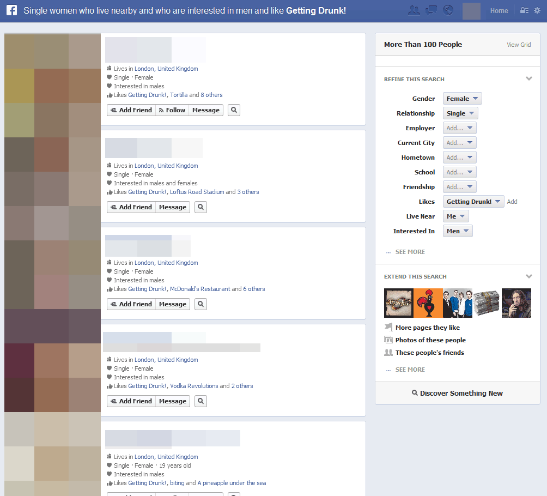Click search icon in McDonald's Restaurant row
Viewport: 547px width, 496px height.
200,304
